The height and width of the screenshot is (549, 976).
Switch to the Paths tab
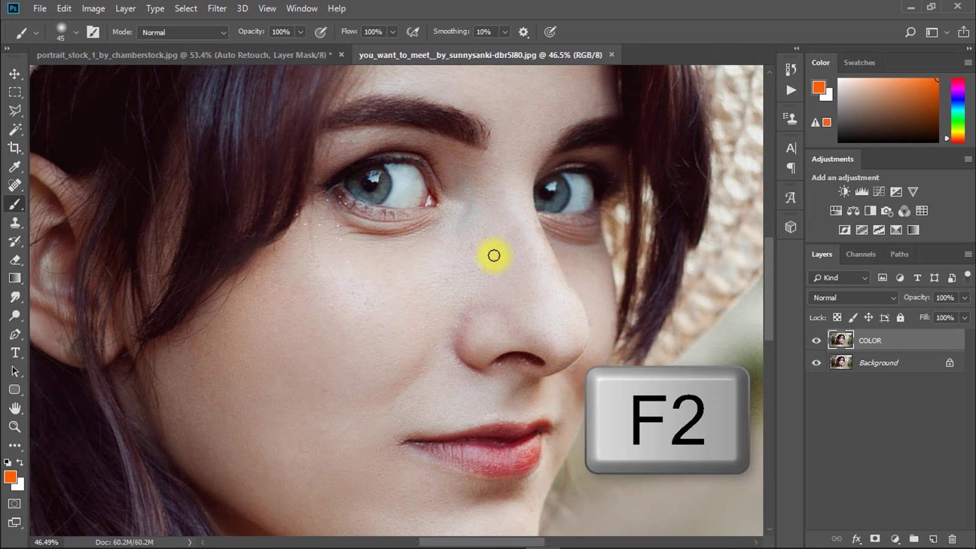coord(899,254)
